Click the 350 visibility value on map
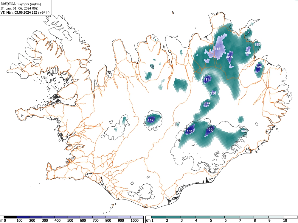Screen dimensions: 298x223 [x=213, y=93]
